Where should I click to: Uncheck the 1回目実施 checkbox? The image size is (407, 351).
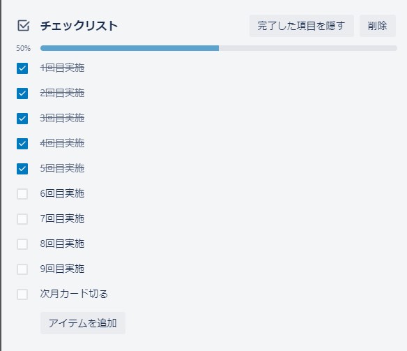pos(22,68)
